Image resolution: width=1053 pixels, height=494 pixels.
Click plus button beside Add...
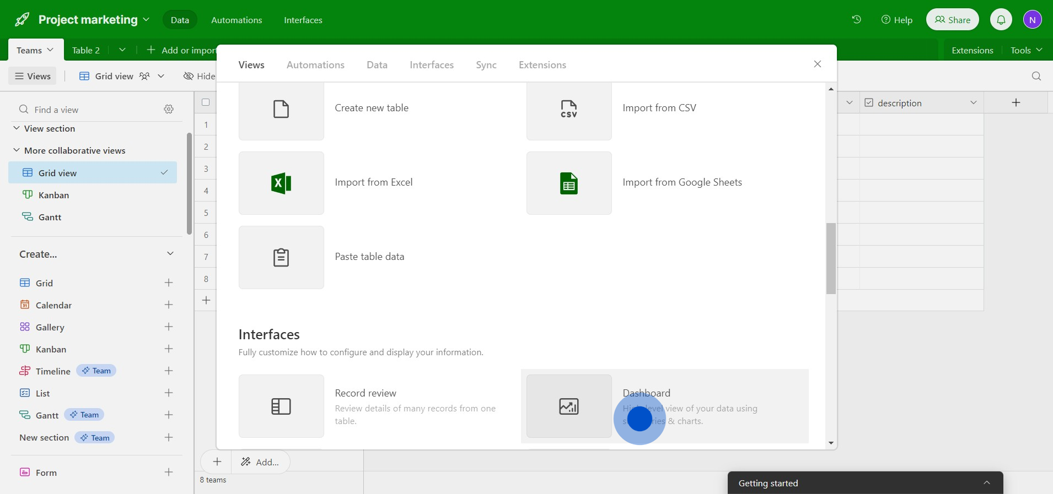point(217,462)
